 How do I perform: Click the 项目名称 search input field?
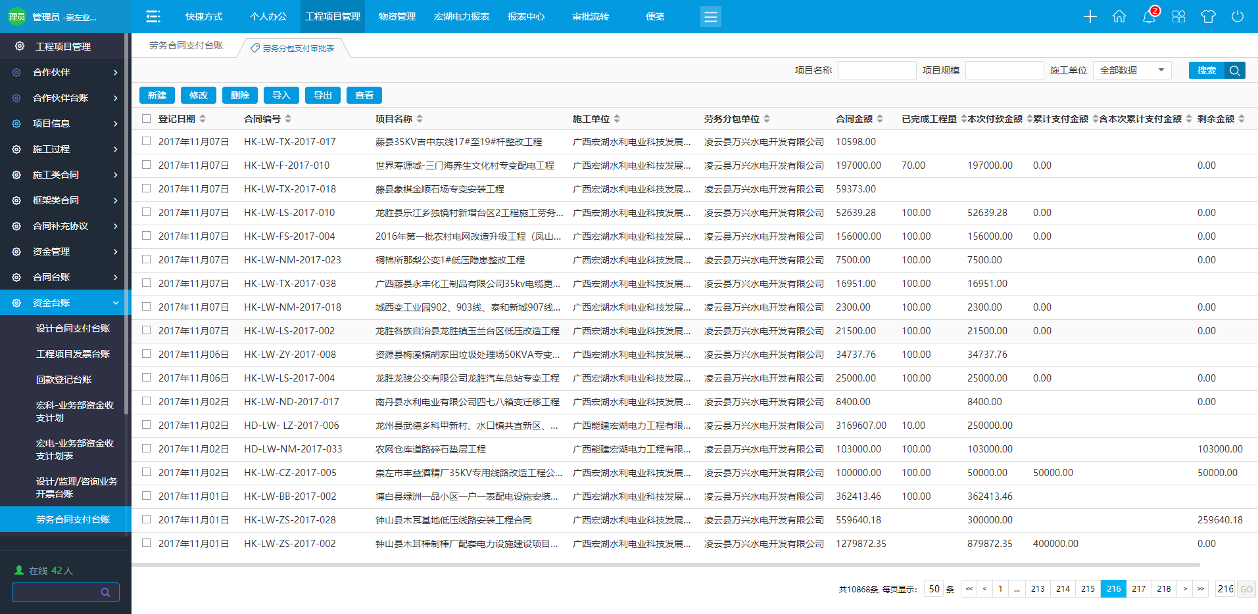[x=877, y=70]
